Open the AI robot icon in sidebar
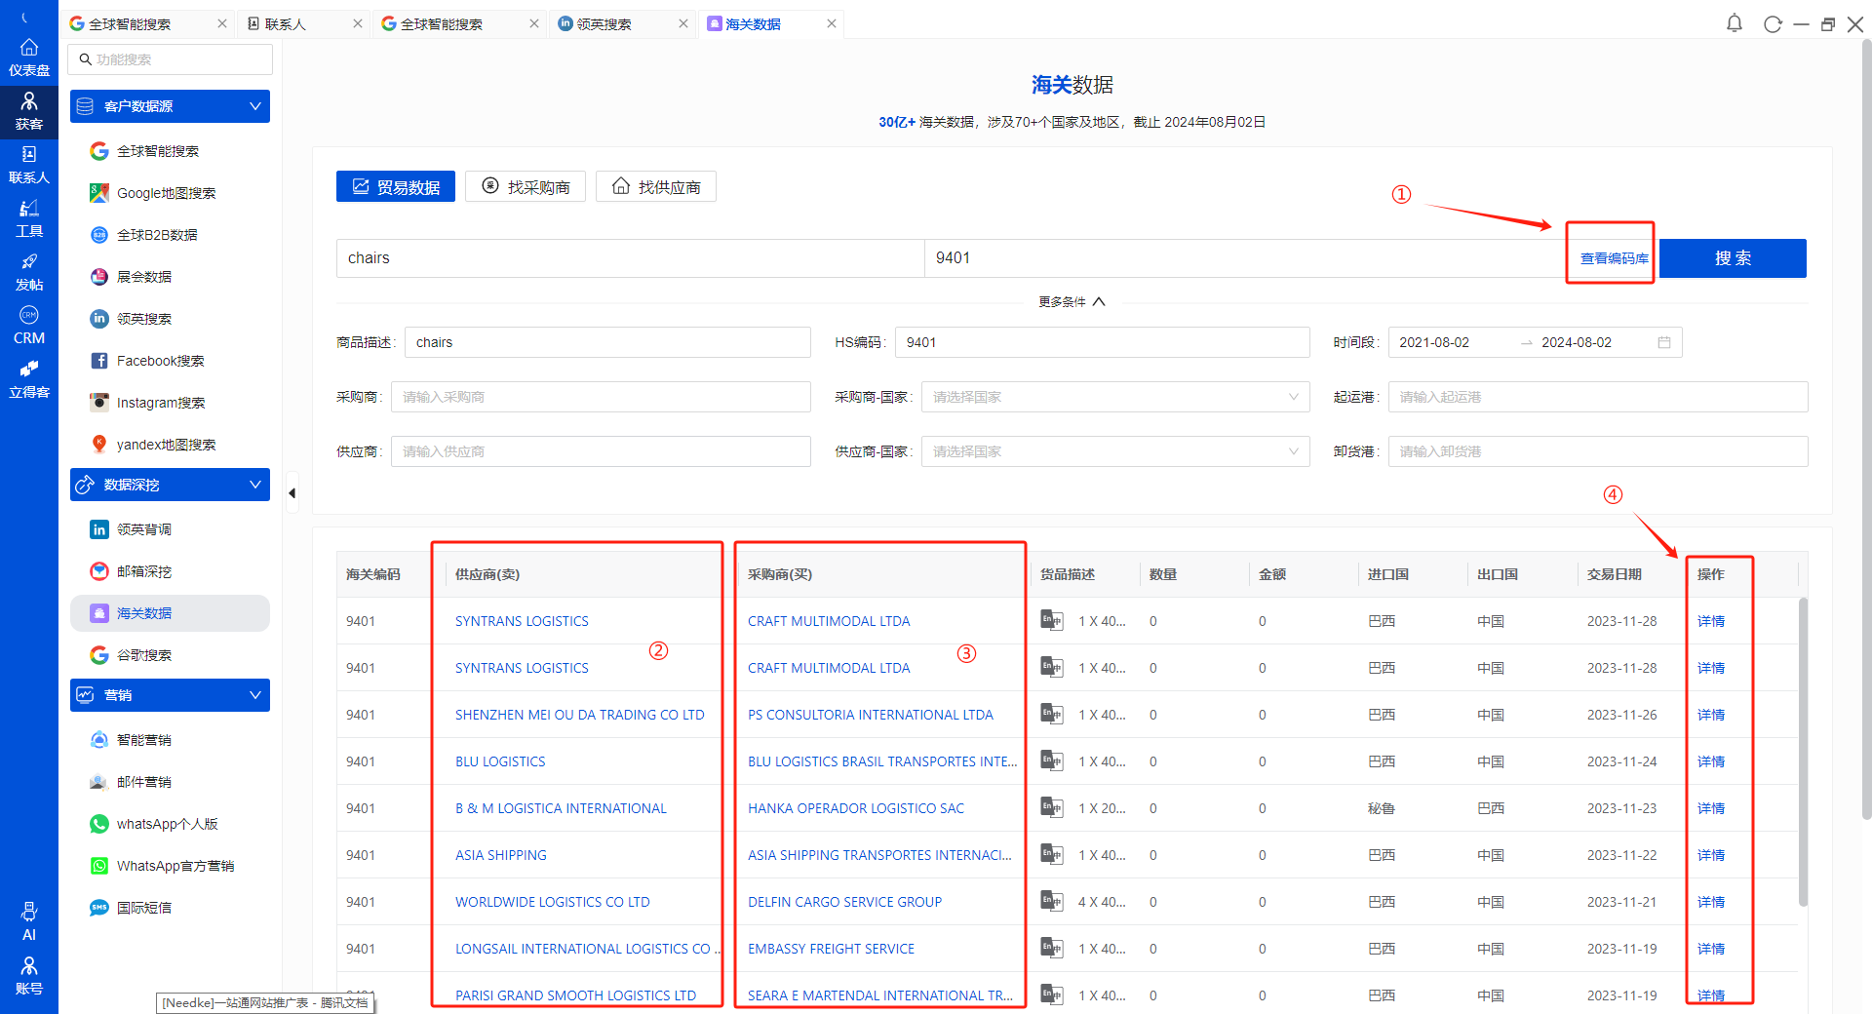1872x1014 pixels. coord(29,921)
